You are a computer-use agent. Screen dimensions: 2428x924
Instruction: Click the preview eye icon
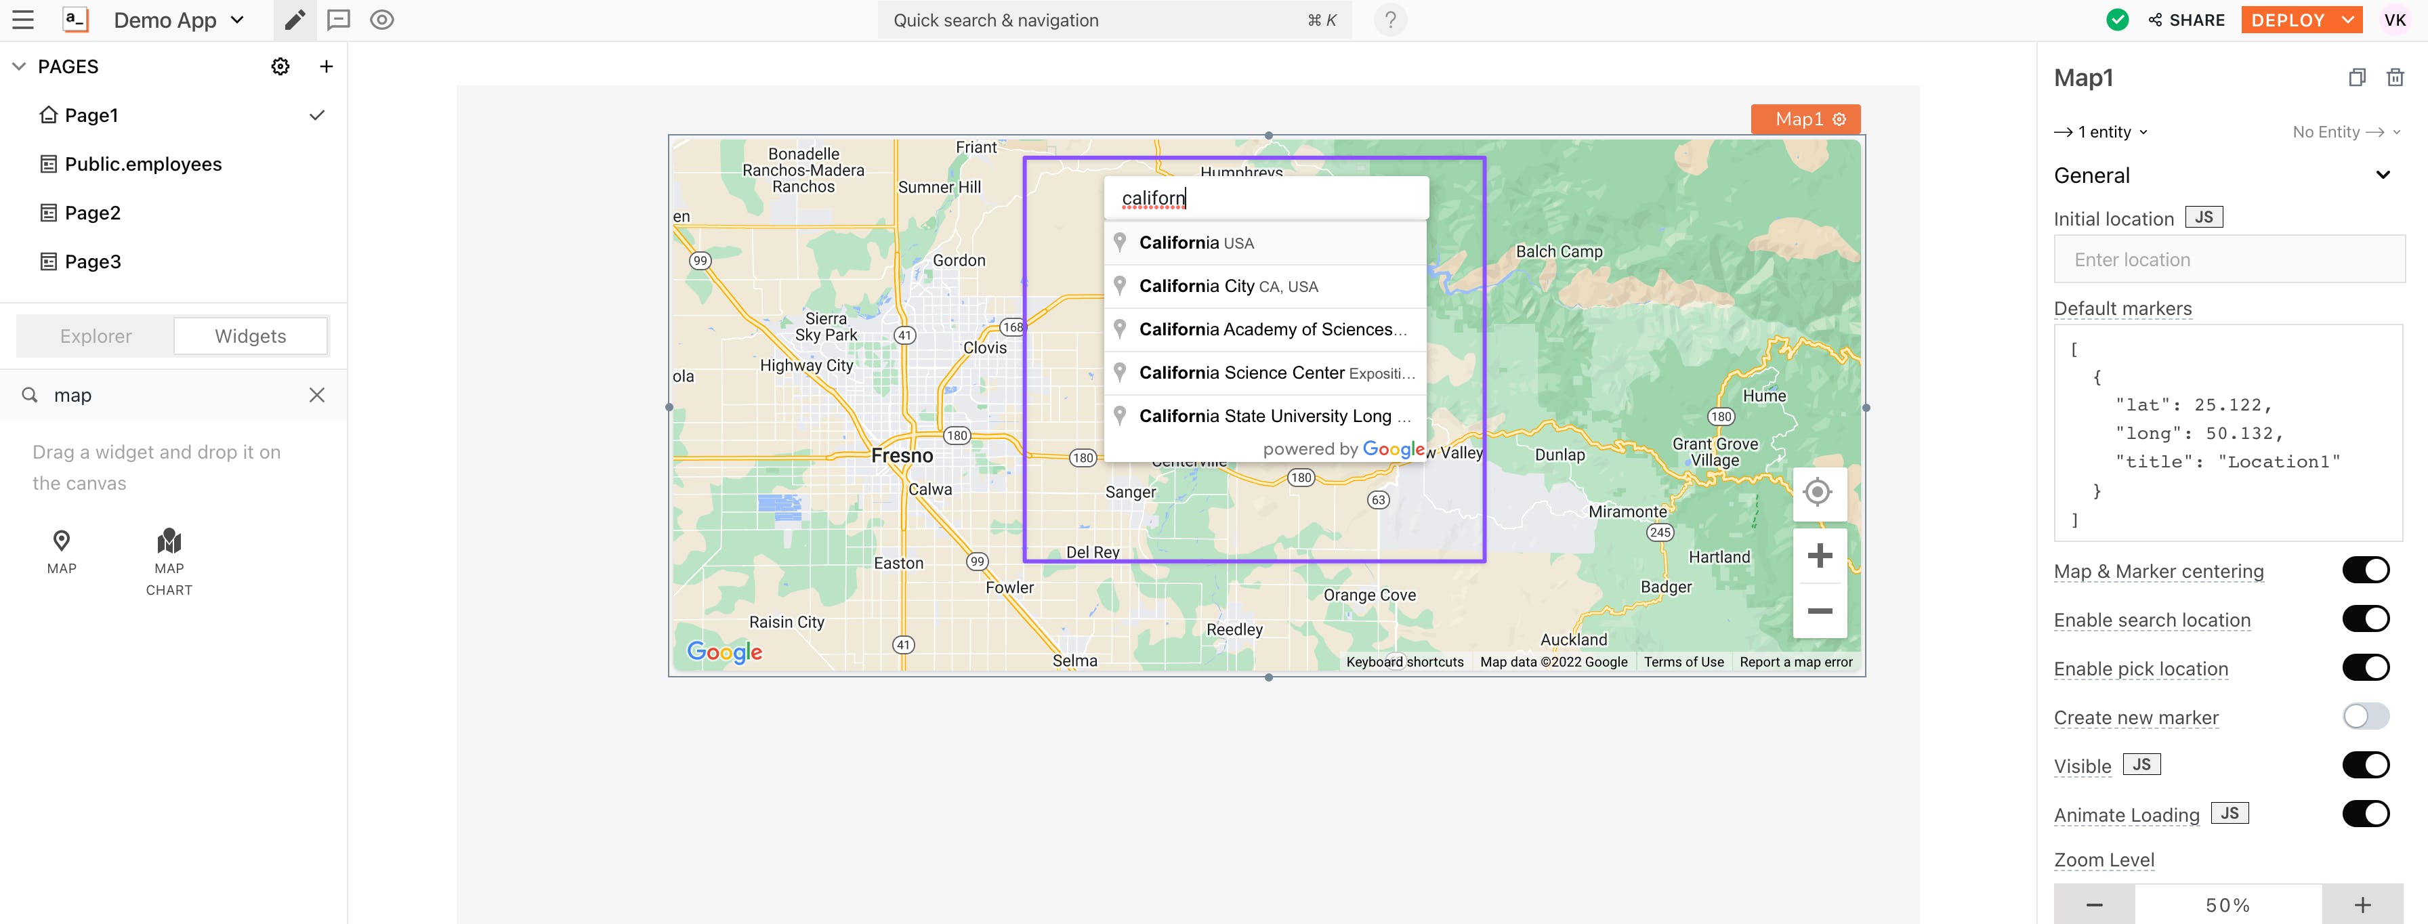point(381,20)
